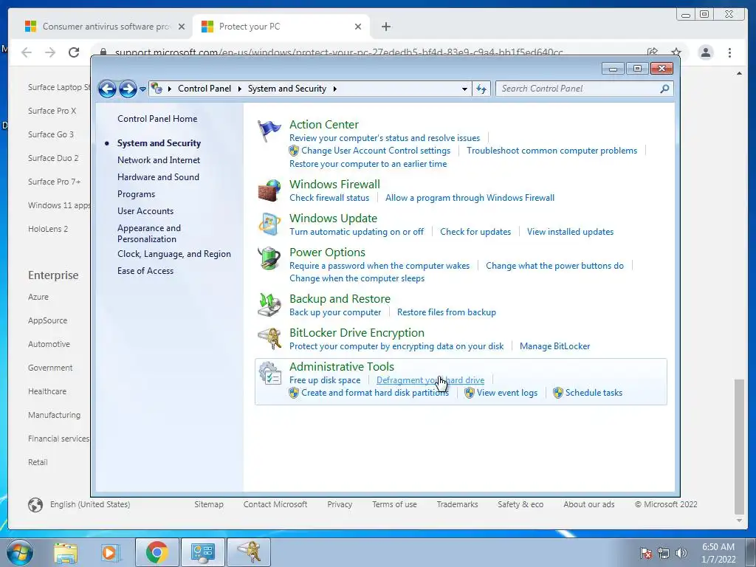756x567 pixels.
Task: Open Windows Explorer from the taskbar
Action: 66,553
